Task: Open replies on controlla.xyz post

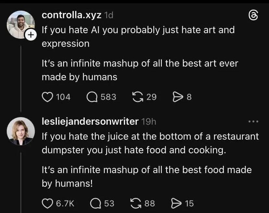Action: point(92,97)
